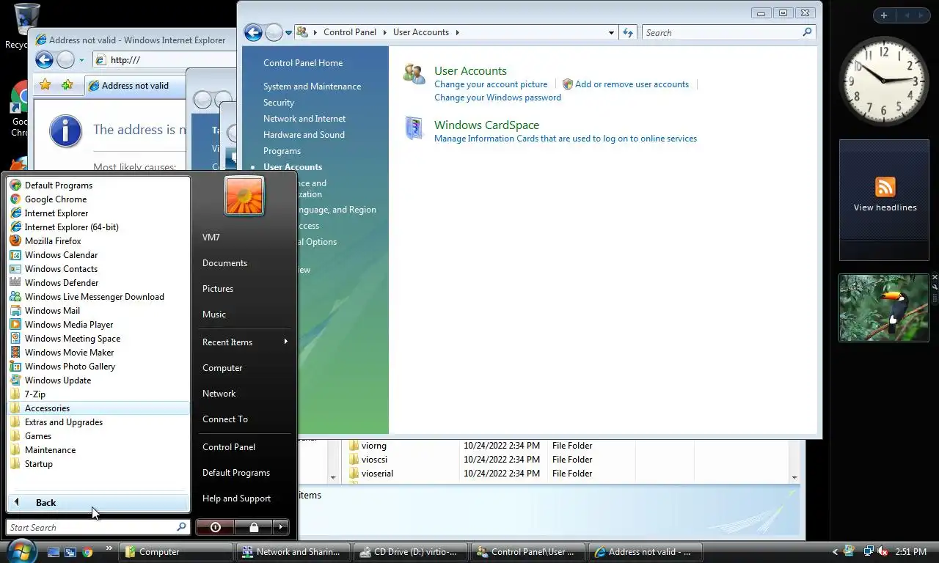
Task: Click Back in the Start menu
Action: coord(98,503)
